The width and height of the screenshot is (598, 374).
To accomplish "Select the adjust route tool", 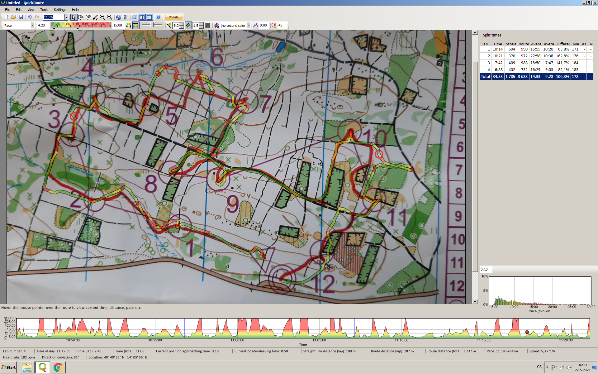I will pos(81,17).
